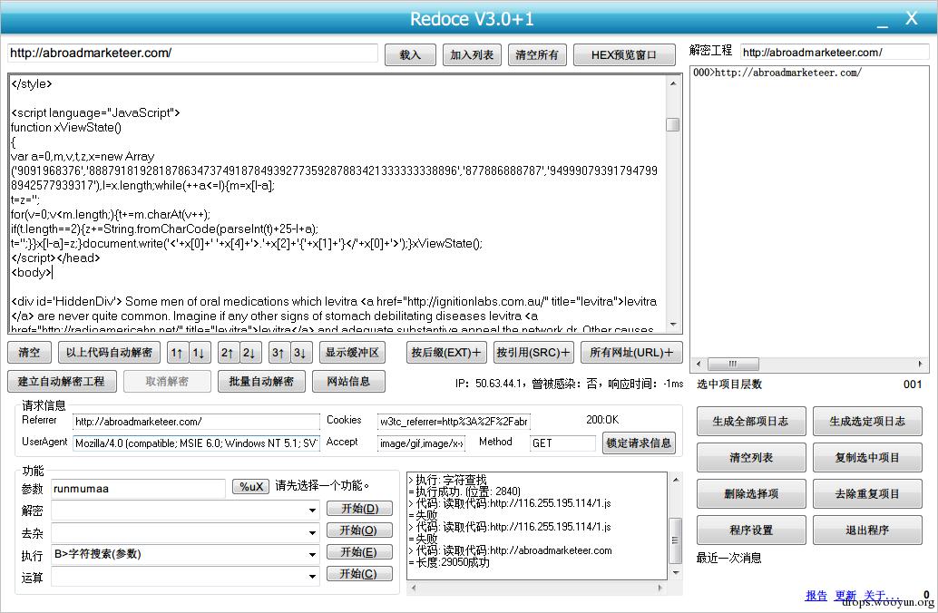
Task: Click the 1↓ move-down button
Action: click(x=200, y=353)
